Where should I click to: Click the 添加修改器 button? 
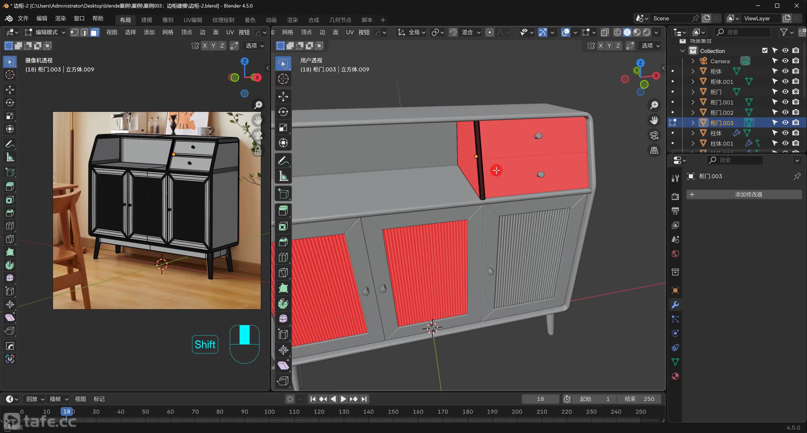click(x=744, y=194)
